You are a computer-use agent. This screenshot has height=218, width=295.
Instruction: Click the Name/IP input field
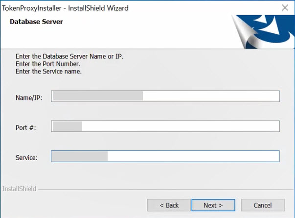[x=165, y=97]
